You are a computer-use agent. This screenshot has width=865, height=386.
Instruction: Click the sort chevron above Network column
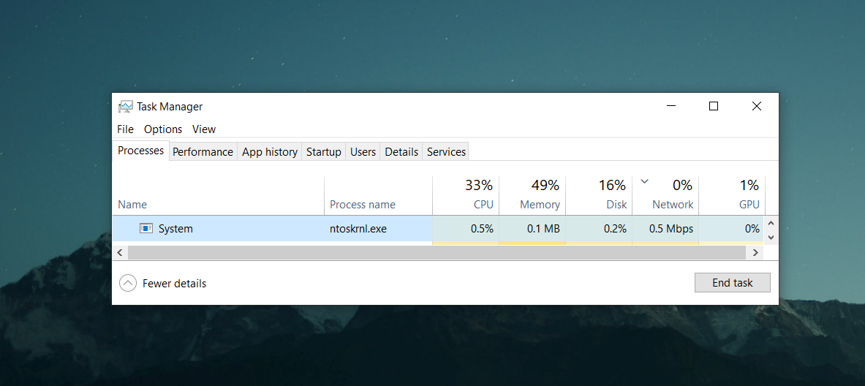click(x=643, y=181)
